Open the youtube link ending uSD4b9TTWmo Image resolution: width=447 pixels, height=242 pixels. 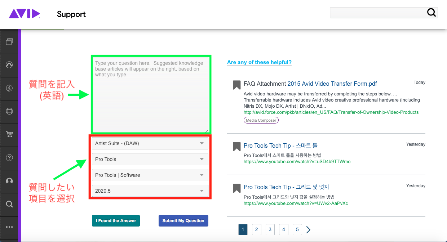[x=297, y=162]
